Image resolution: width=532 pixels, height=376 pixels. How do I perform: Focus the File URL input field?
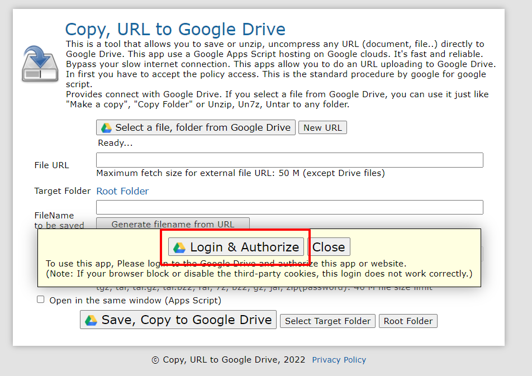point(289,160)
